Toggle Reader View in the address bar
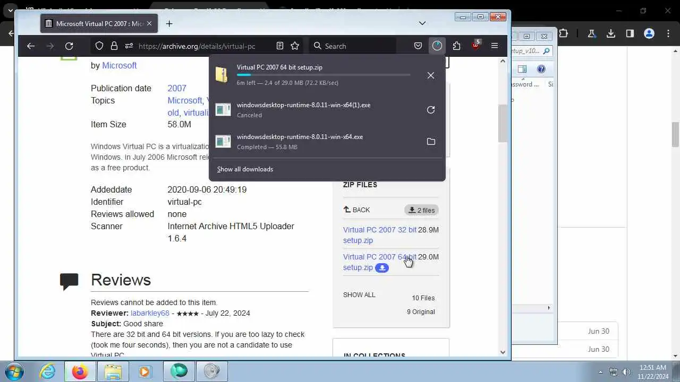Image resolution: width=680 pixels, height=382 pixels. pyautogui.click(x=280, y=46)
